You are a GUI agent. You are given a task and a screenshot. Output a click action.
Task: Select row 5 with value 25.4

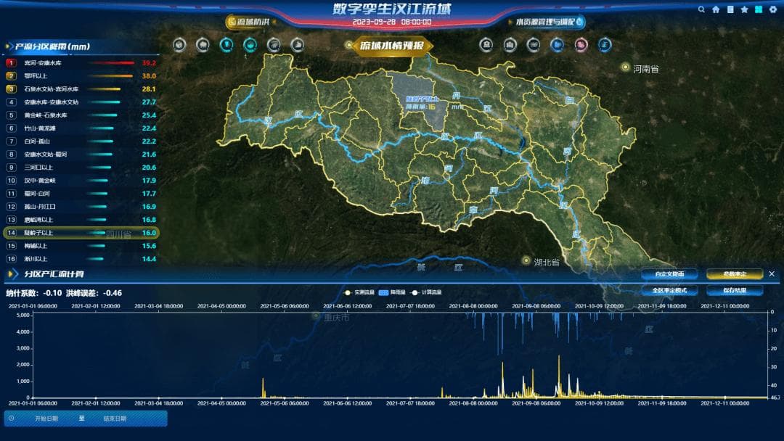[x=81, y=115]
